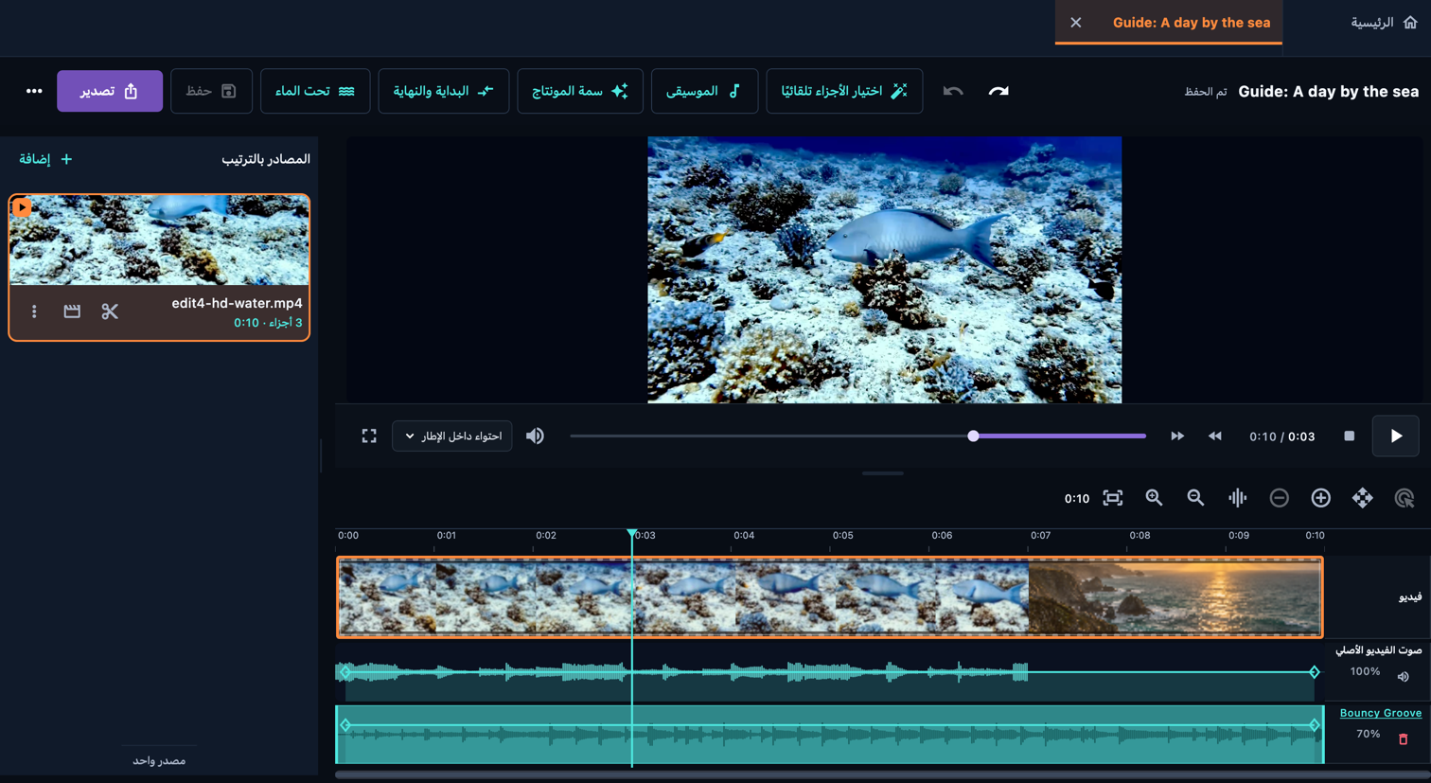
Task: Enter fullscreen preview mode
Action: tap(369, 436)
